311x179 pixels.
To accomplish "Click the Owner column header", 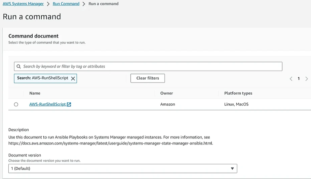I will point(167,93).
